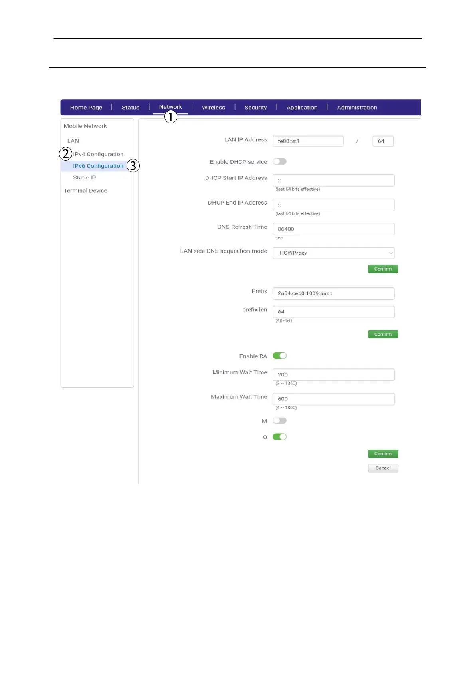The width and height of the screenshot is (475, 673).
Task: Open Mobile Network section
Action: point(85,126)
